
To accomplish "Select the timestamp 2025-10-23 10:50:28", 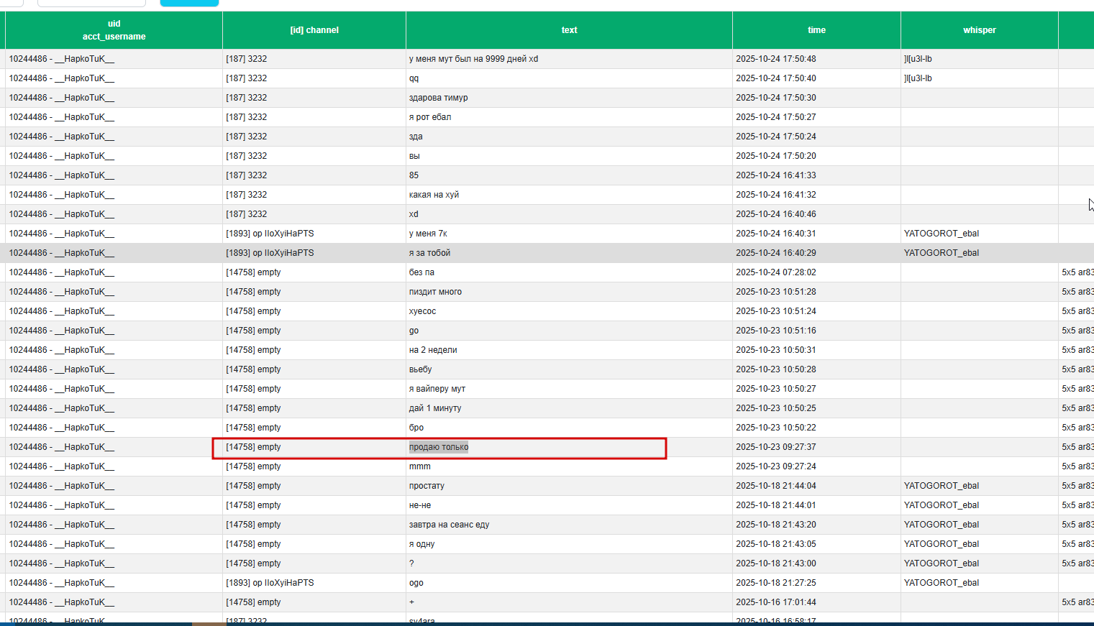I will coord(776,369).
